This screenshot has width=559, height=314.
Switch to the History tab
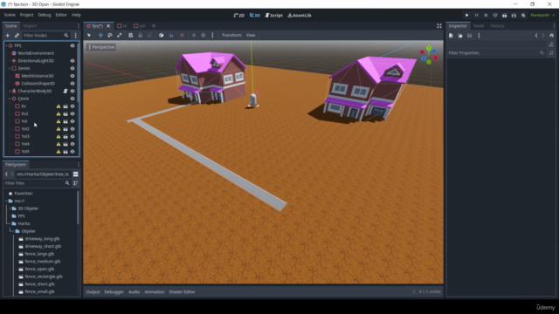[x=497, y=26]
